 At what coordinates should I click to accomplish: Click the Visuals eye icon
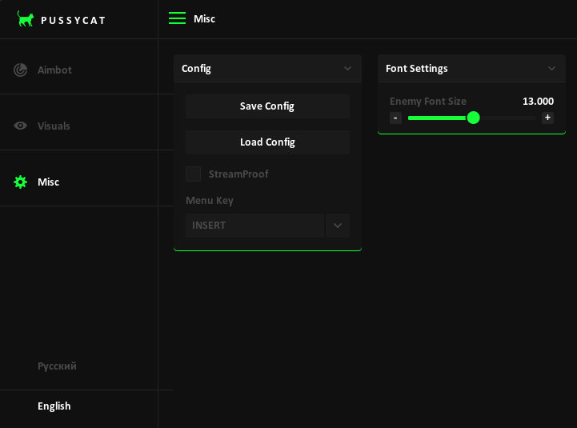pyautogui.click(x=21, y=126)
